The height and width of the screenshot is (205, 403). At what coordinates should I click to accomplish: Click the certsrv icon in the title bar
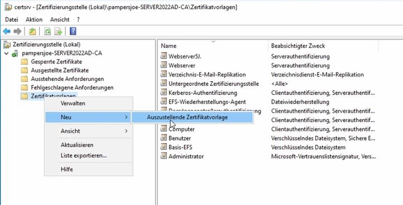[8, 7]
